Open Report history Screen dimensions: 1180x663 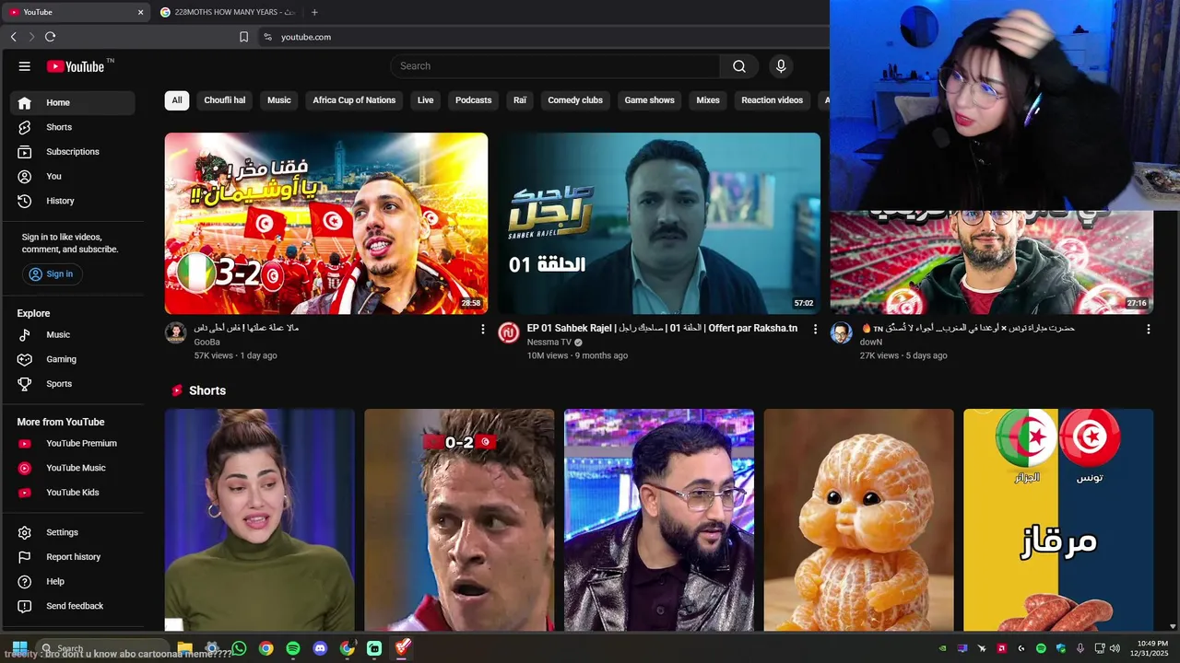(72, 557)
